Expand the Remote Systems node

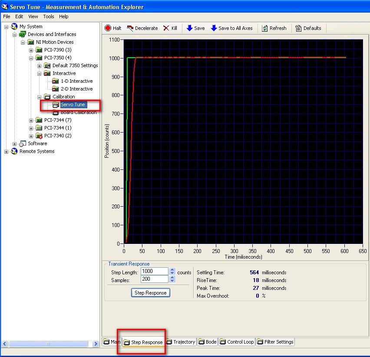7,152
